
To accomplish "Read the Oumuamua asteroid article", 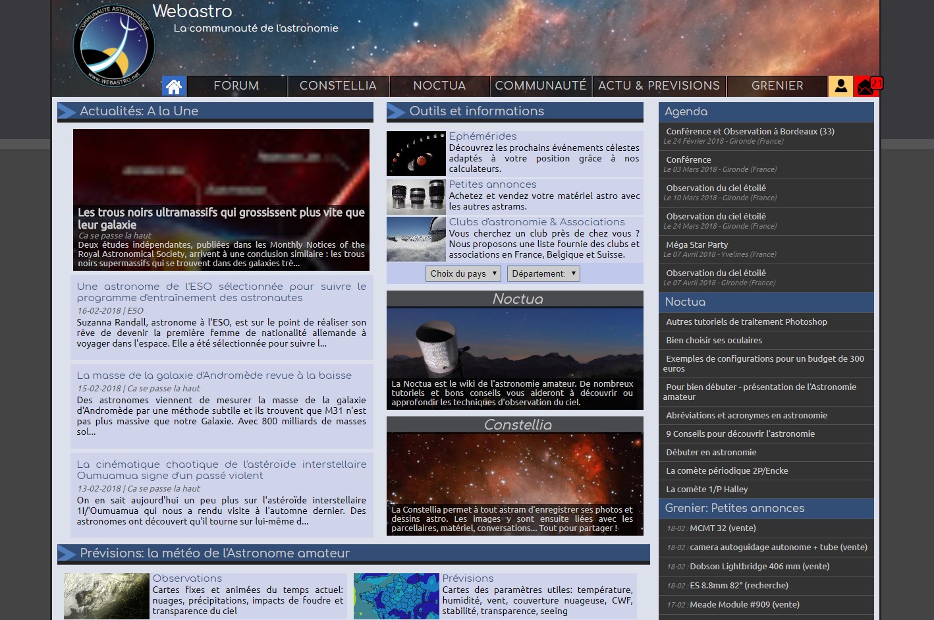I will click(221, 470).
